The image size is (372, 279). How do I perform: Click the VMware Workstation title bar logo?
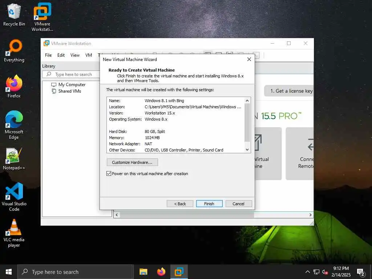[46, 44]
